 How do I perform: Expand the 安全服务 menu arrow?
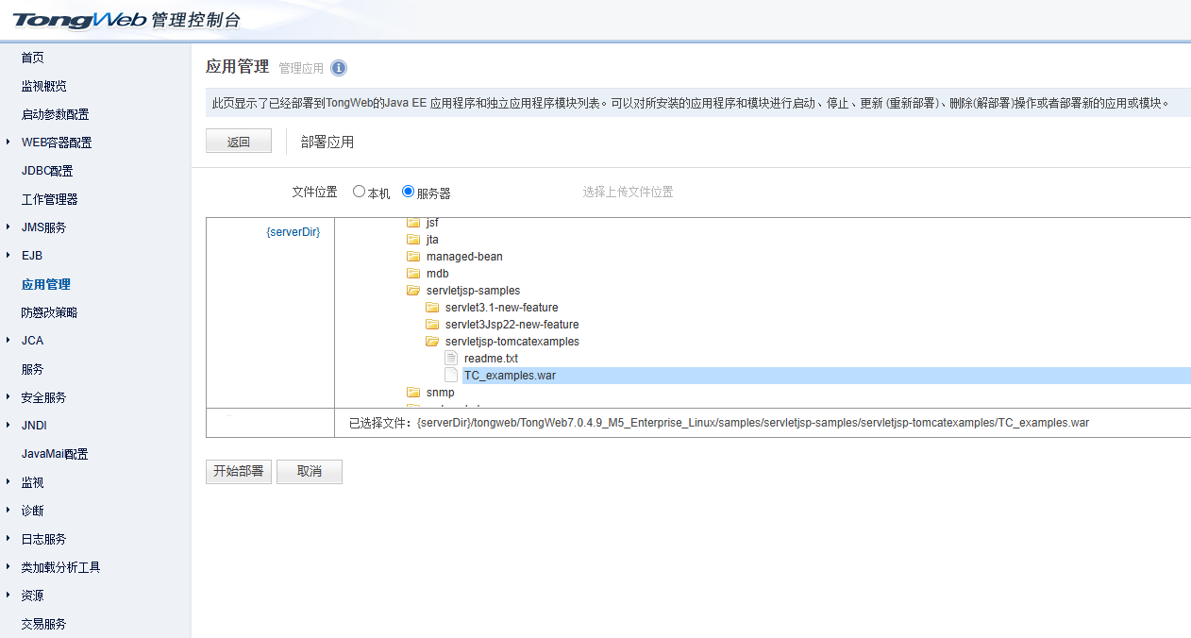tap(8, 397)
